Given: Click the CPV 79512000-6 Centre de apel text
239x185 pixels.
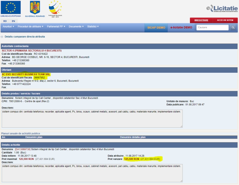Looking at the screenshot, I should [29, 101].
